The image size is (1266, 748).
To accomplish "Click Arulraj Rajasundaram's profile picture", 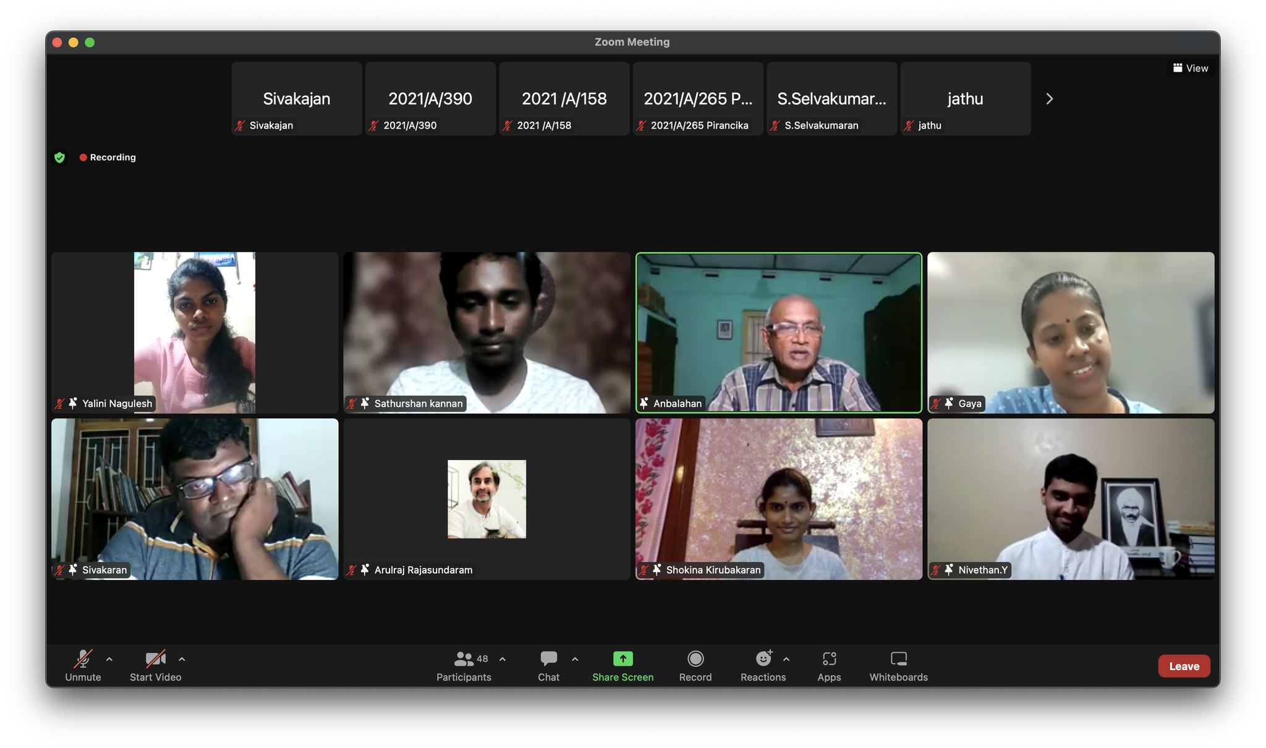I will coord(487,499).
